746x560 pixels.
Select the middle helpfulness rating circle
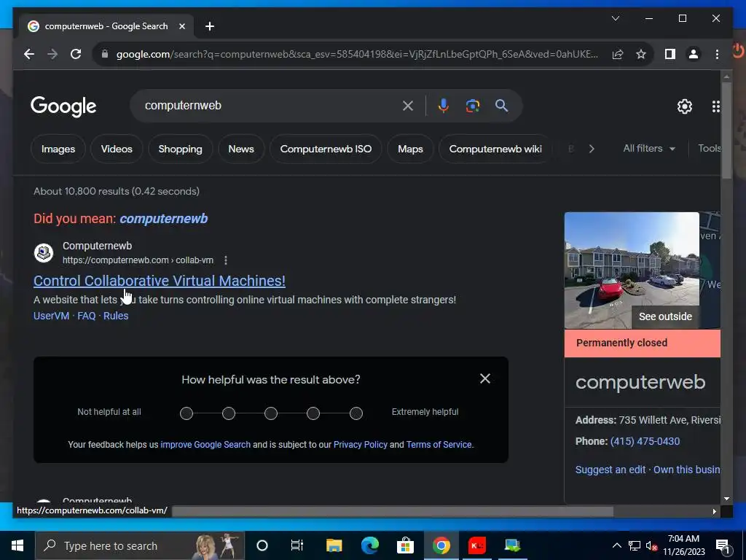click(271, 413)
